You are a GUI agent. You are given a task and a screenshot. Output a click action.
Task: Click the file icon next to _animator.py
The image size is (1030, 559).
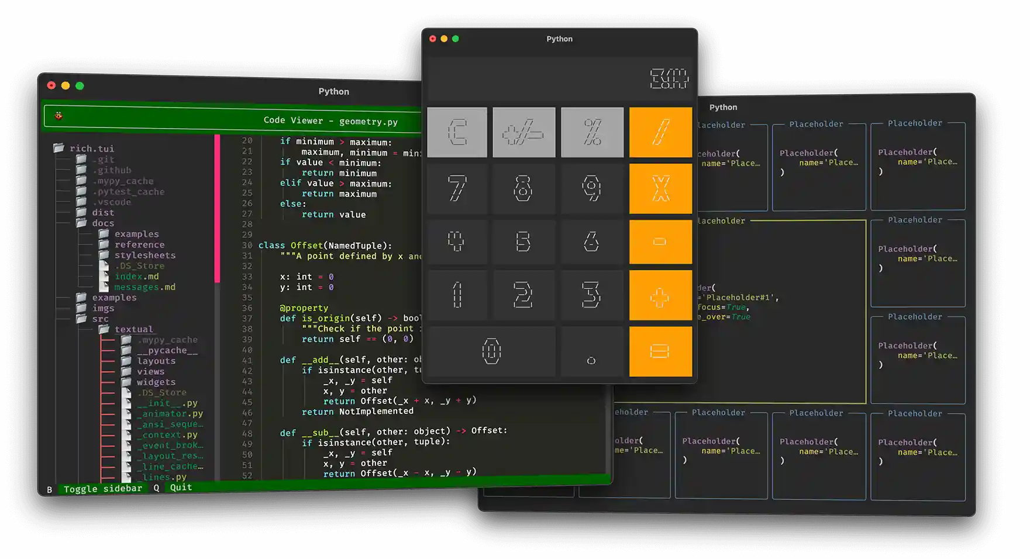pos(127,413)
